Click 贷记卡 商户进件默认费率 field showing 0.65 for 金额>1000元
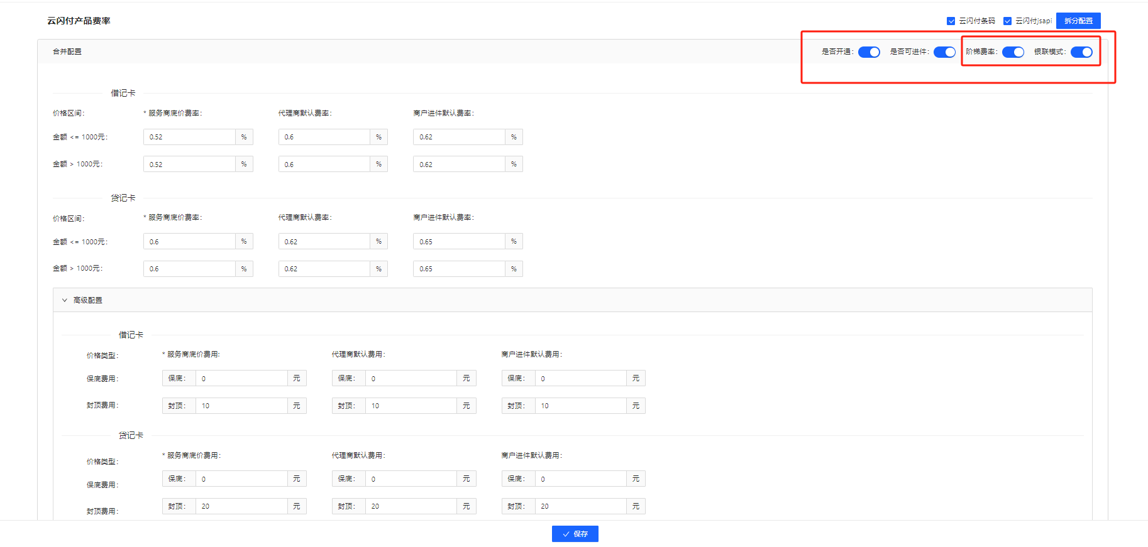1148x547 pixels. click(x=459, y=269)
